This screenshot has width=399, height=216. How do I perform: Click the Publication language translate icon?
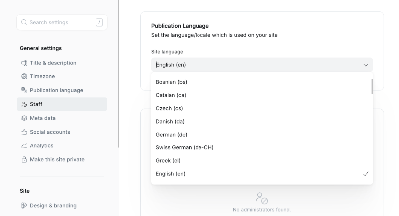coord(24,90)
